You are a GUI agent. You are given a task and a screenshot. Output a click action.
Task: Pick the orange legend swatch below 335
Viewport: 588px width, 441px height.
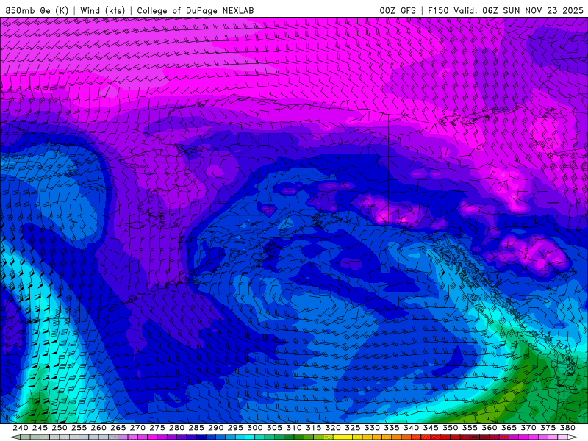pos(396,437)
